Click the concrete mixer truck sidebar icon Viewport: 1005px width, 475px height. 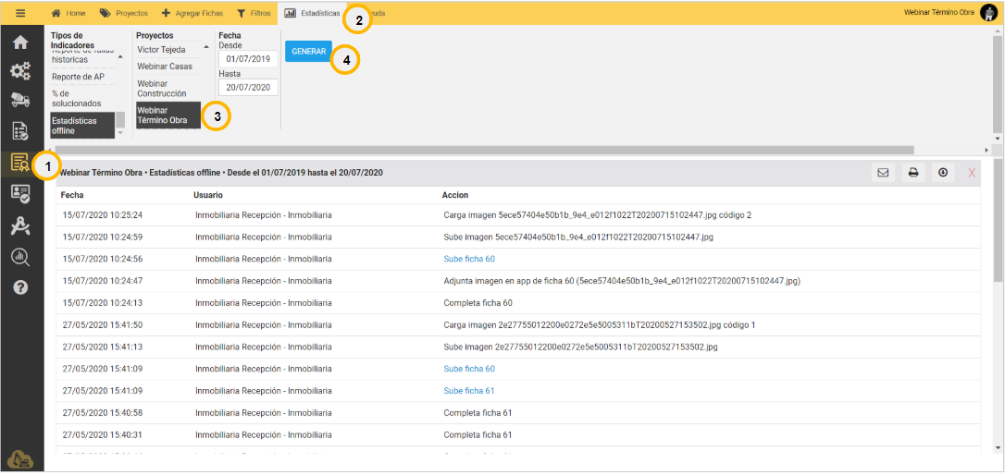coord(20,101)
